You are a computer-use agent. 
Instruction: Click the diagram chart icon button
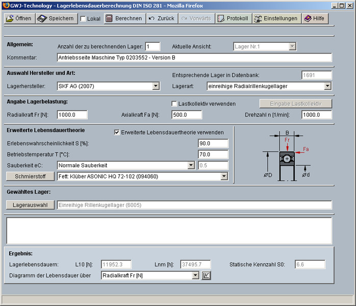point(206,276)
